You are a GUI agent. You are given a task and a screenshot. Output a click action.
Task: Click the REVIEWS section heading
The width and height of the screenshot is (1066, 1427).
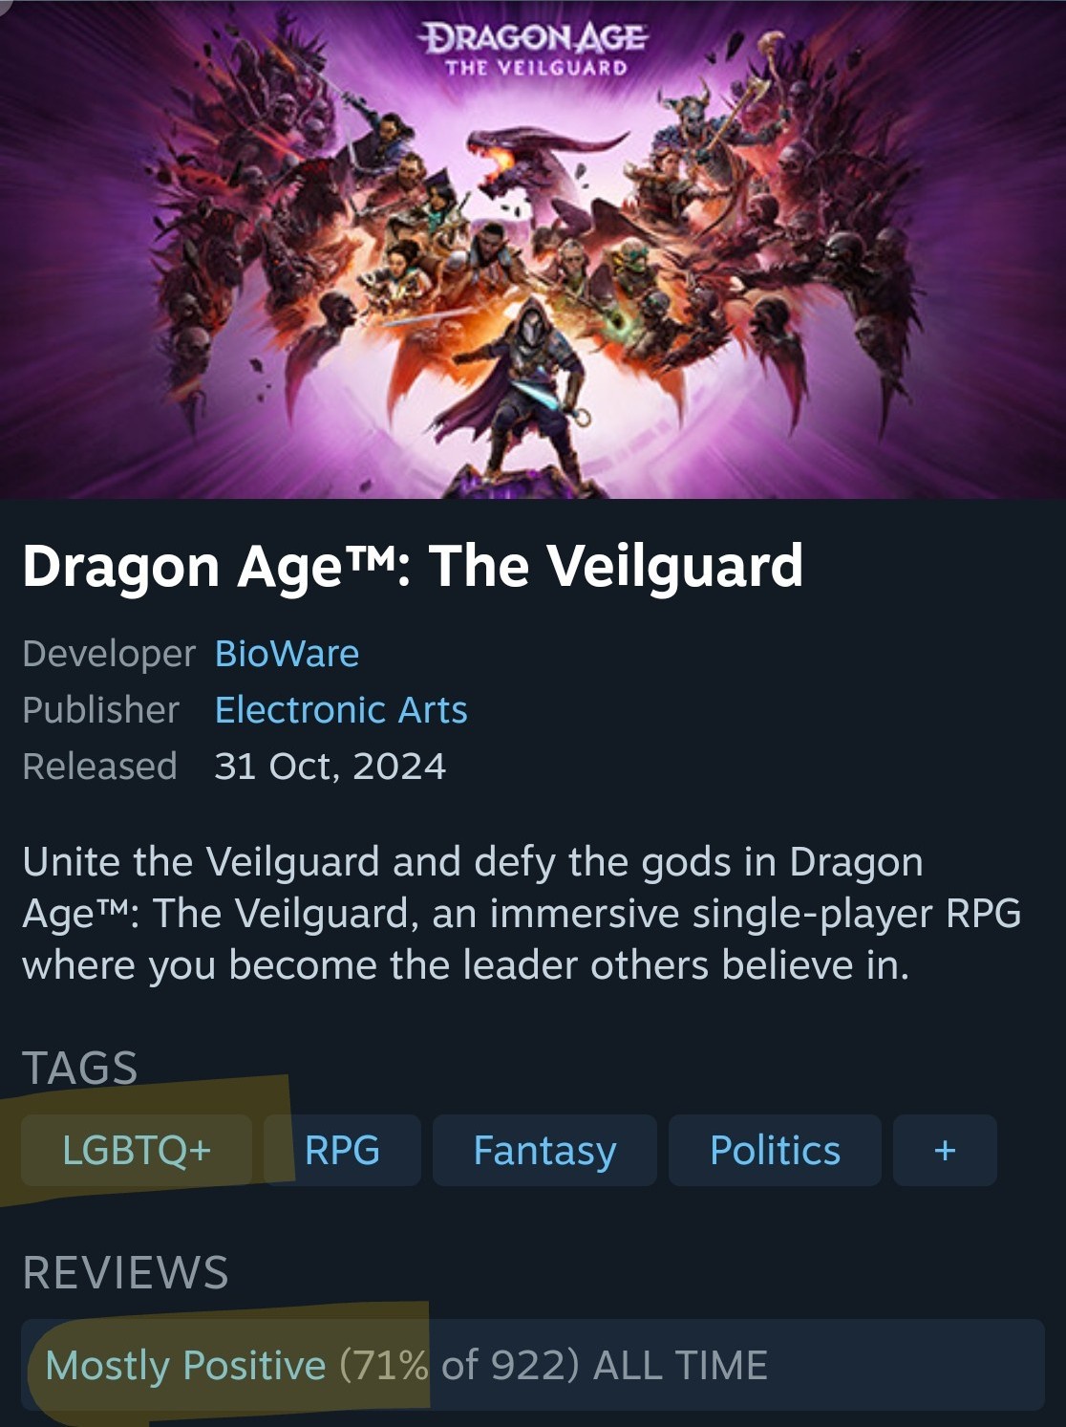click(125, 1273)
